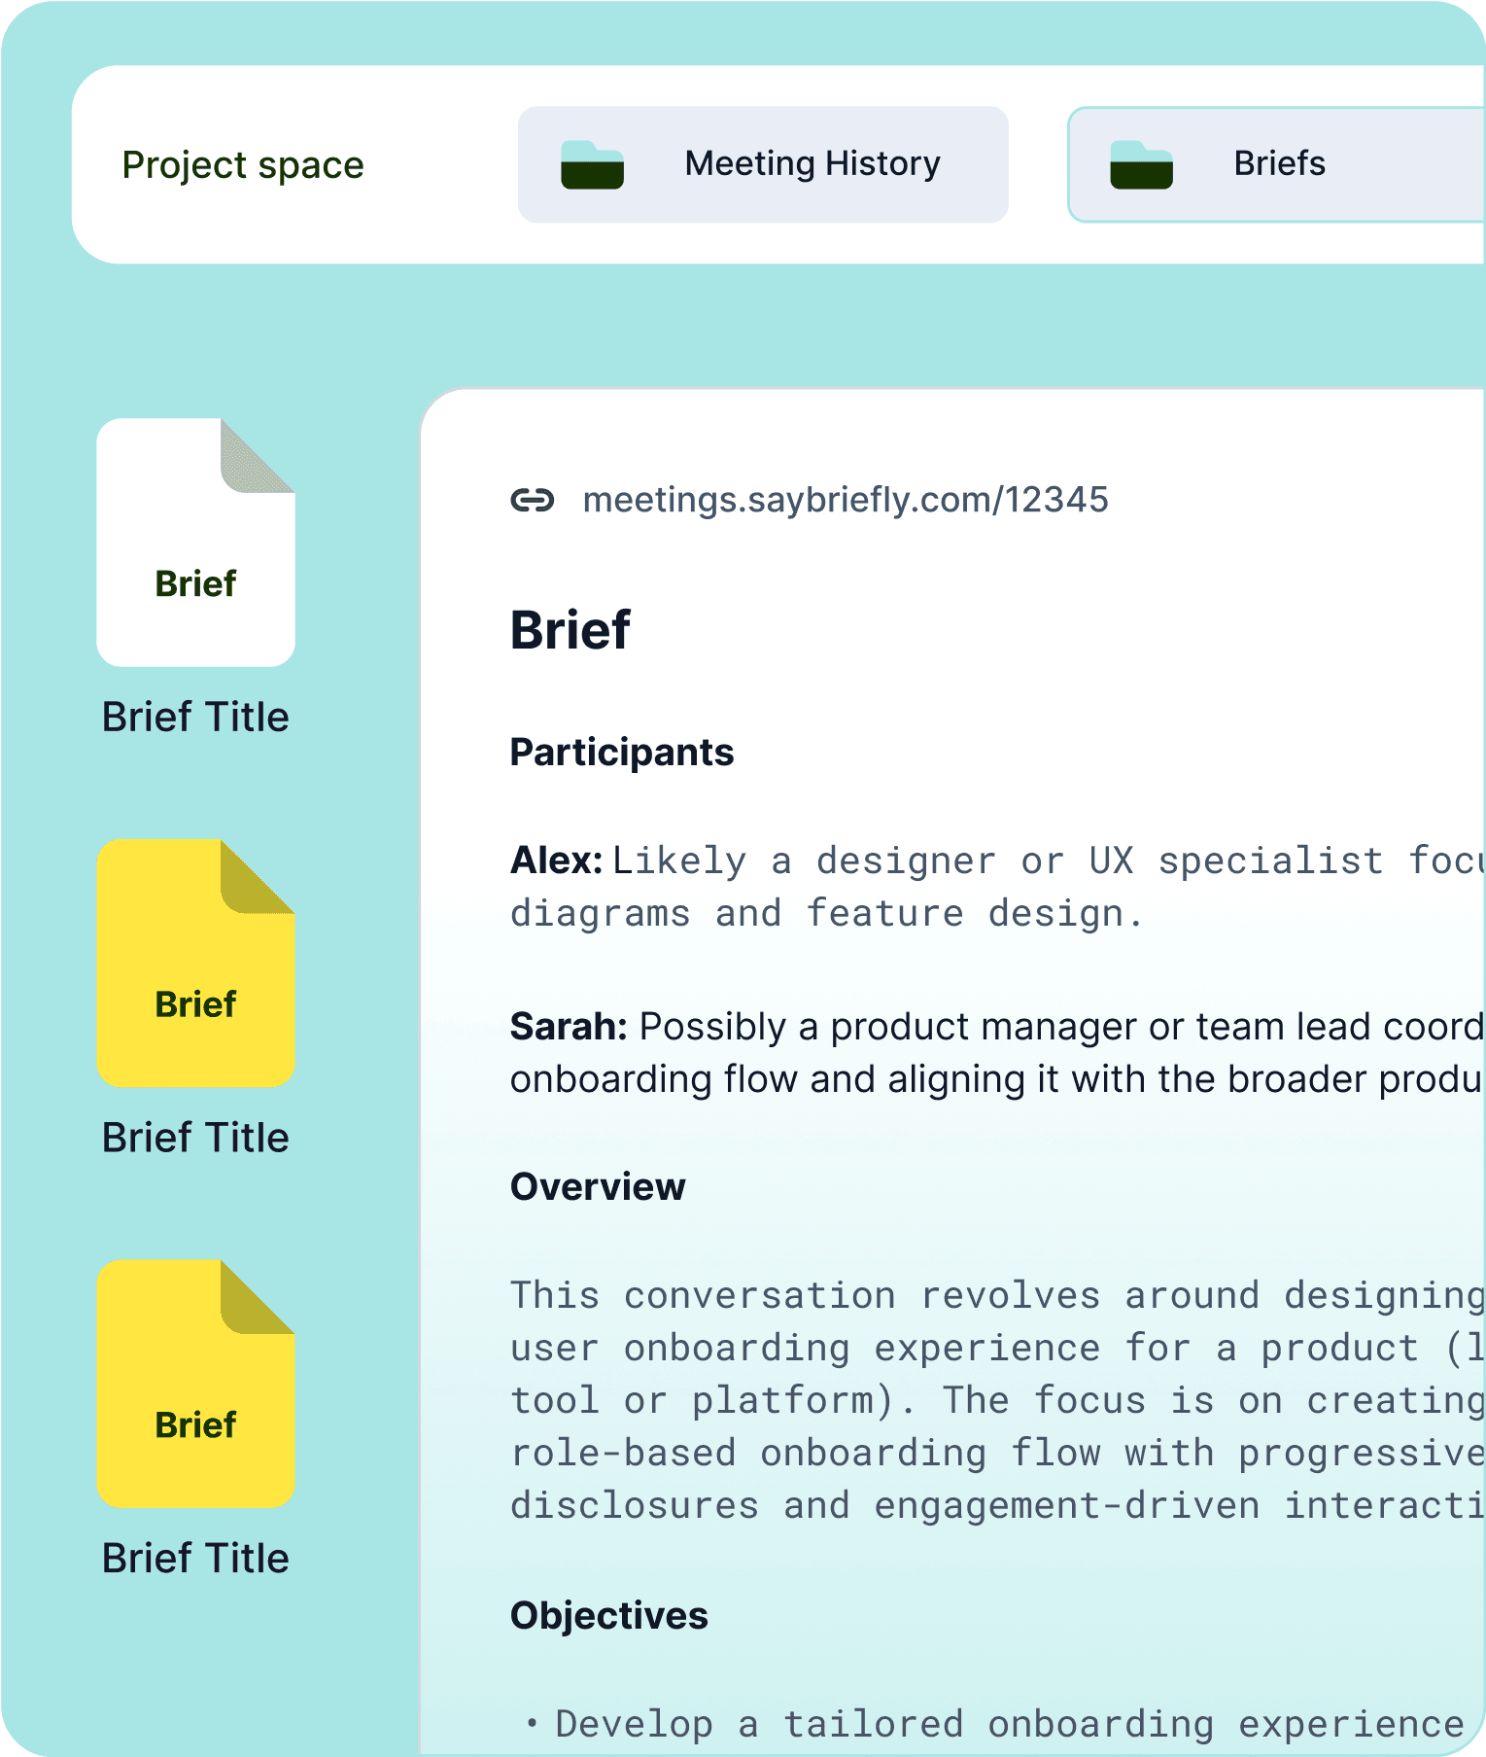This screenshot has height=1757, width=1486.
Task: Select the second Brief Title label
Action: pos(195,1138)
